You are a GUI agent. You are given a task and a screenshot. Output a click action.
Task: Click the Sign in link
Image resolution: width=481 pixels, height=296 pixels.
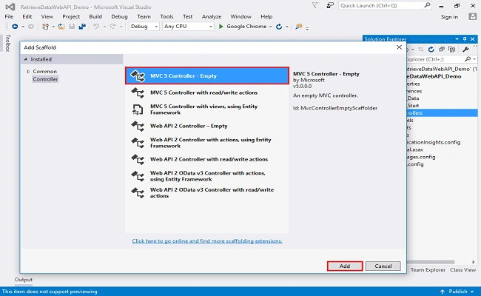tap(449, 17)
